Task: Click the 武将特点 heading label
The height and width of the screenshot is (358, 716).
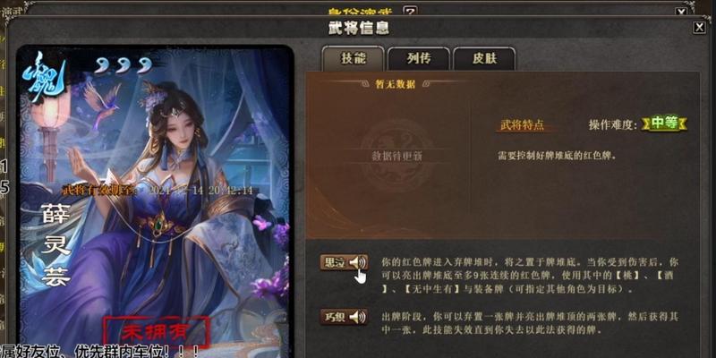Action: 522,125
